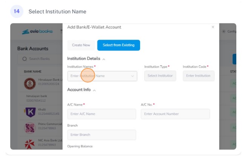The height and width of the screenshot is (156, 245).
Task: Collapse the Institution Details section
Action: 104,59
